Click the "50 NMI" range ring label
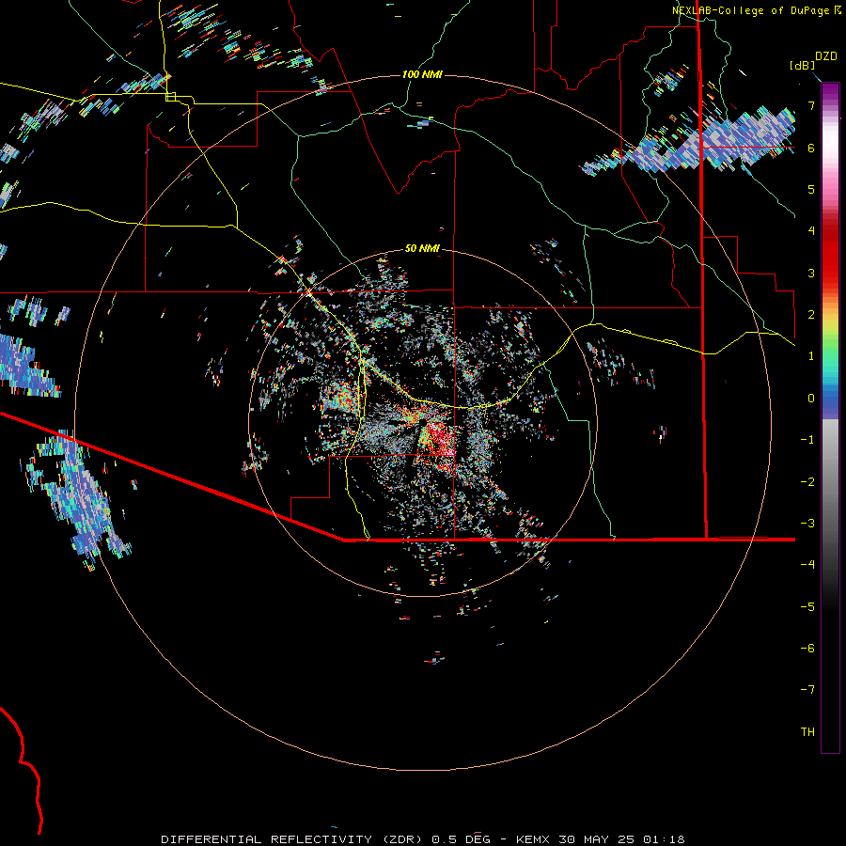The width and height of the screenshot is (846, 846). tap(422, 248)
